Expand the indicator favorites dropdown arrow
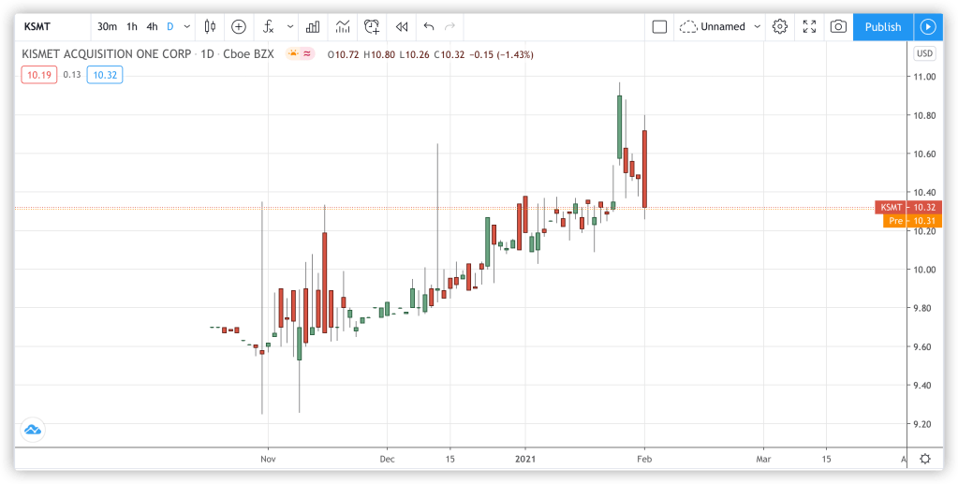958x484 pixels. [x=289, y=27]
